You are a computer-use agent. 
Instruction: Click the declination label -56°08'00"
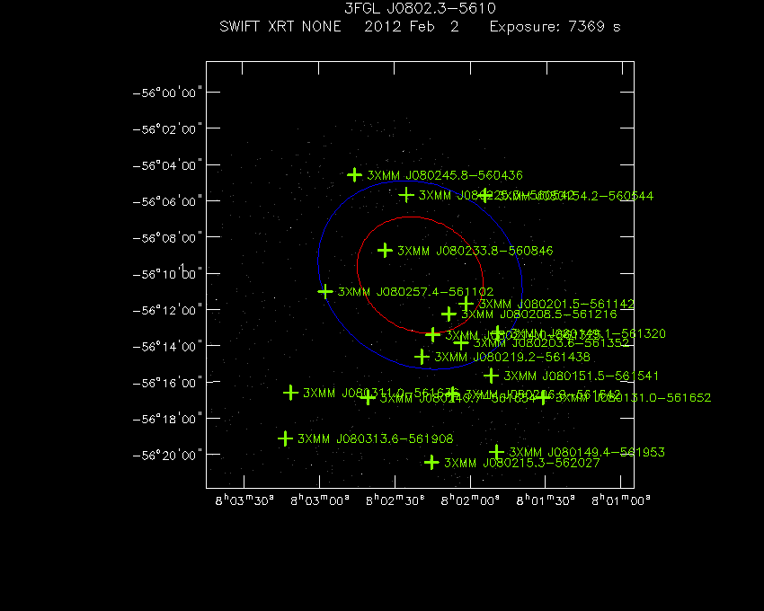167,238
